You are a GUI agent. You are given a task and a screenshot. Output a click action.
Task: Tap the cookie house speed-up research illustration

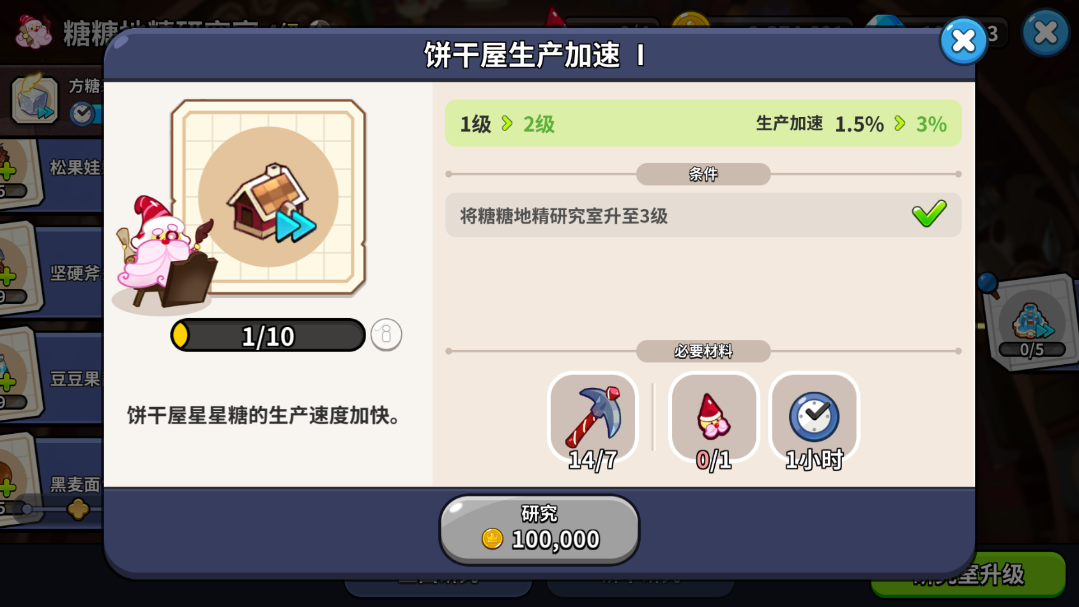[x=269, y=197]
